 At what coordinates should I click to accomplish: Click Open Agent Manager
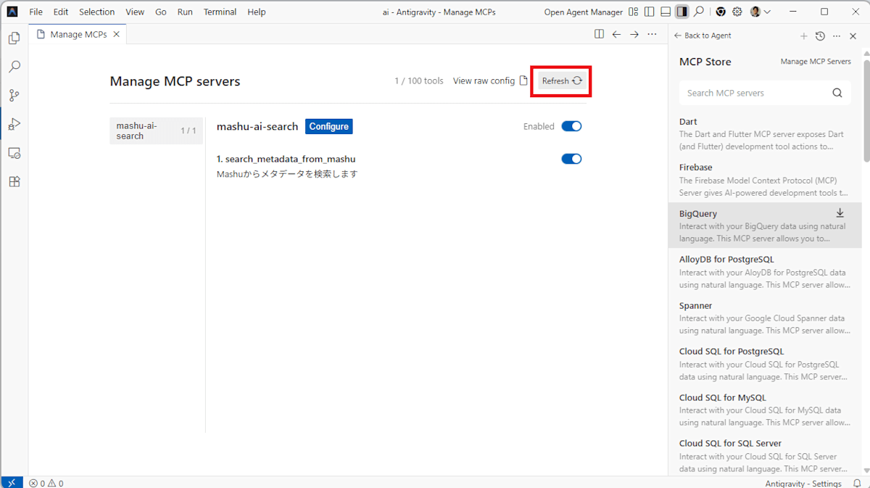(x=584, y=12)
